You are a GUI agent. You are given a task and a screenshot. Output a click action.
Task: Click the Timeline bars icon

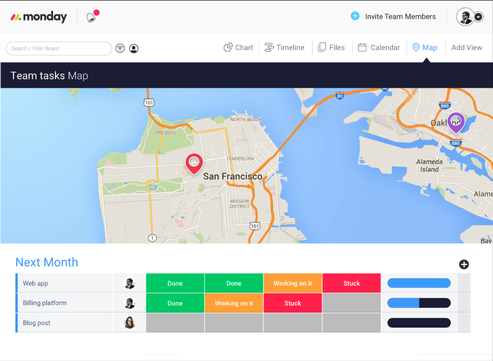[269, 47]
